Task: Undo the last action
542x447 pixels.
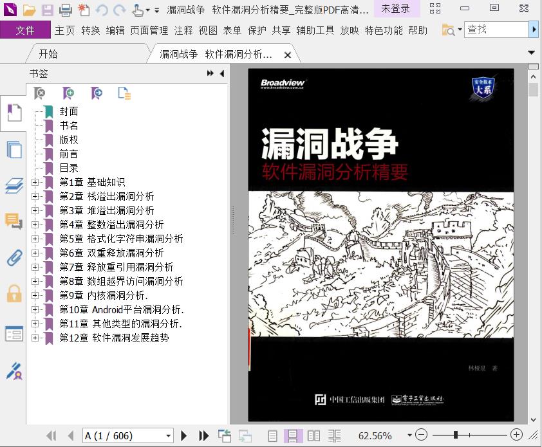Action: tap(102, 10)
